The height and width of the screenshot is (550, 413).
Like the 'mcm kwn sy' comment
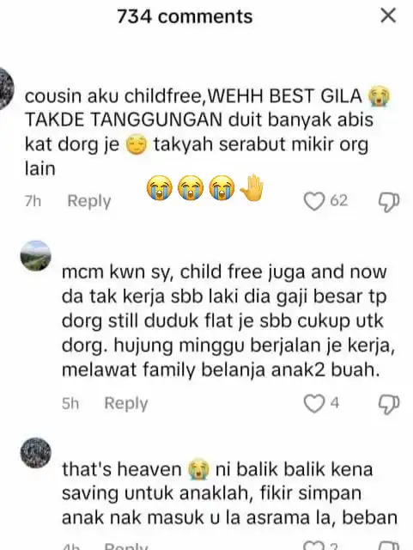313,404
